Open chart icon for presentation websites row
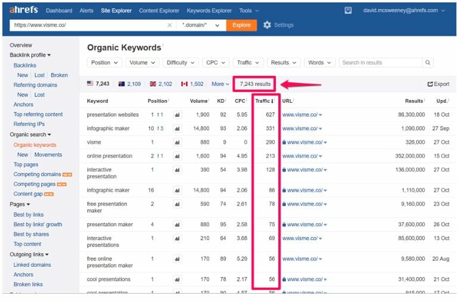This screenshot has height=302, width=457. coord(177,115)
